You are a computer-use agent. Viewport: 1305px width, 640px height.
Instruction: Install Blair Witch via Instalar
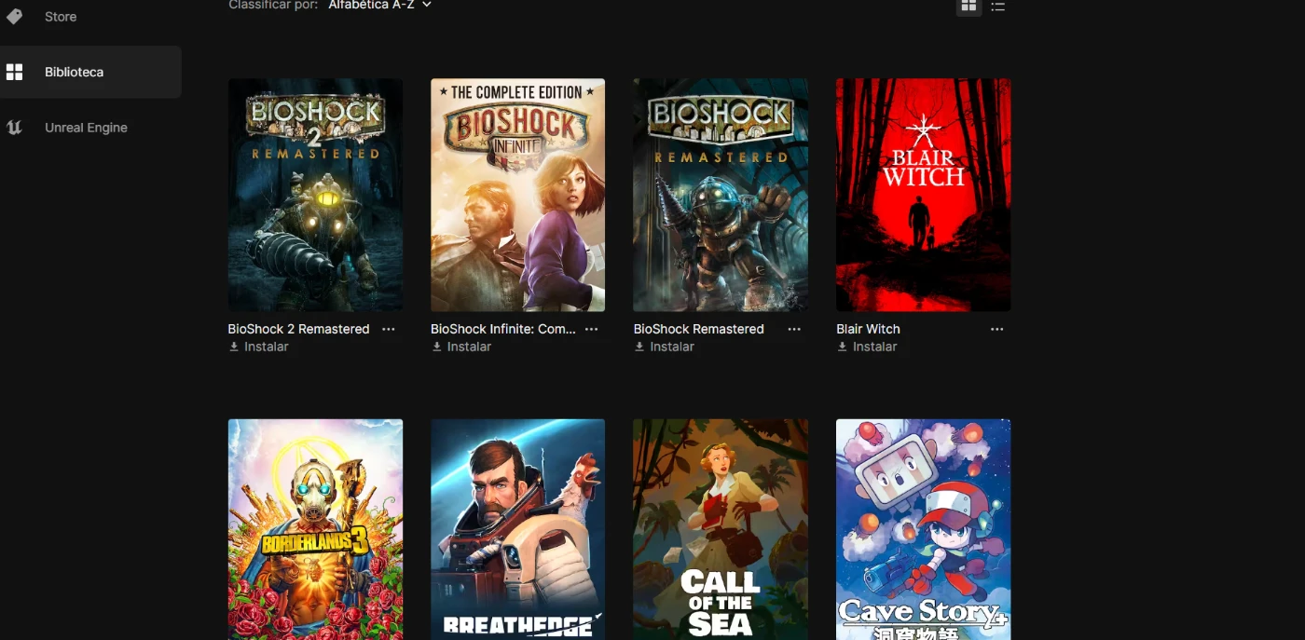(x=867, y=347)
